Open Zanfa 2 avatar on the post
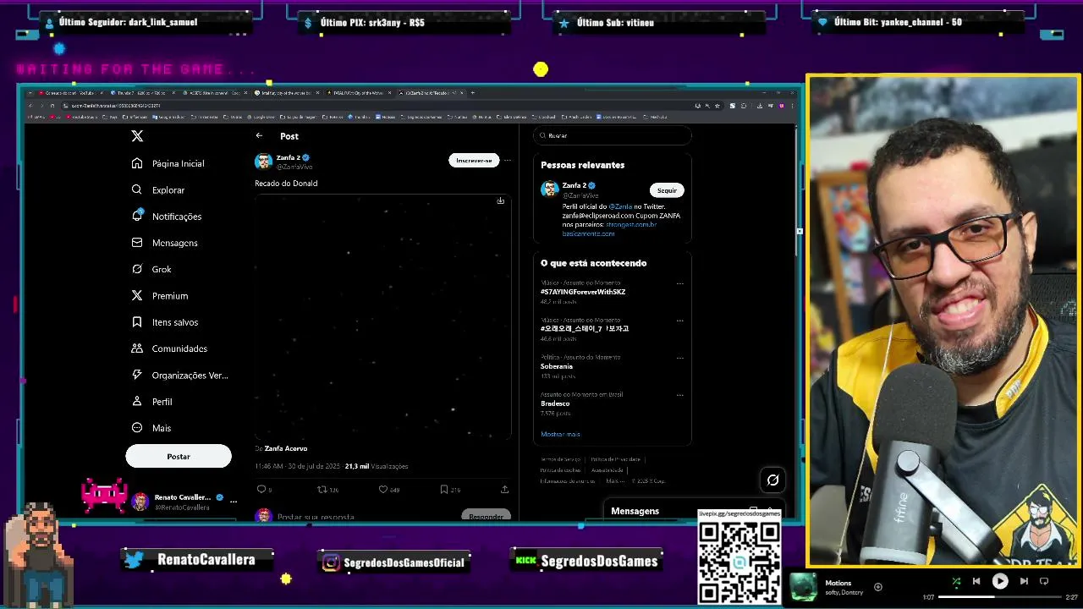This screenshot has width=1083, height=609. (x=263, y=162)
